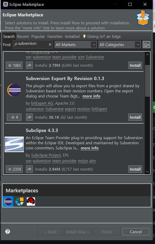Click the Go search button

click(147, 45)
